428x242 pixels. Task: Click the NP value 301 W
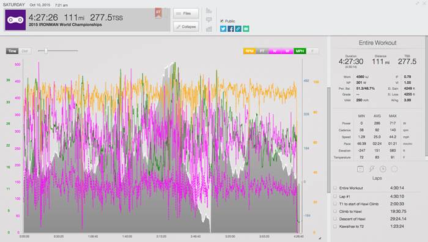(x=361, y=82)
